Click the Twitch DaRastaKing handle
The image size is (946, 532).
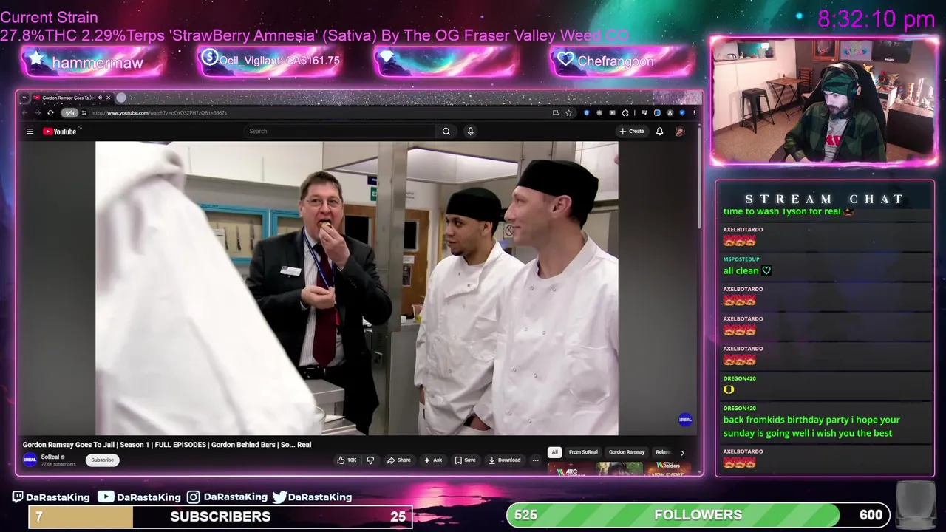click(51, 497)
